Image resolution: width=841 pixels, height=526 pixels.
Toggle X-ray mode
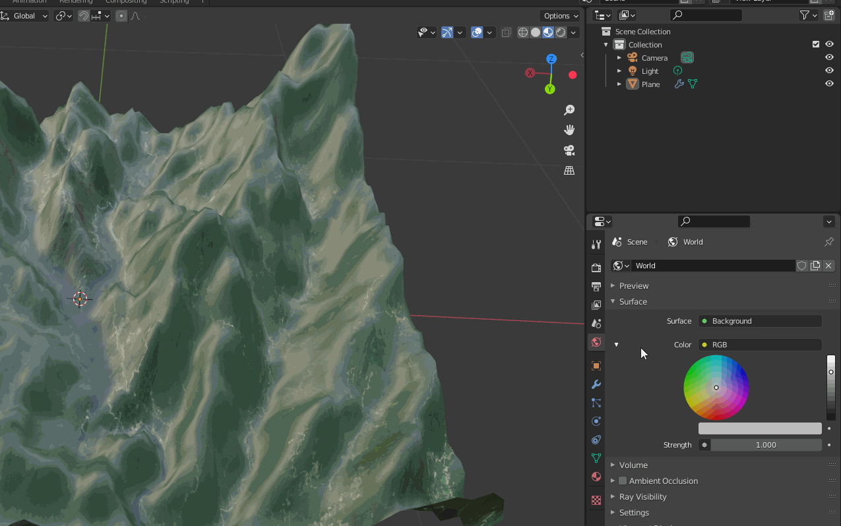(x=506, y=32)
